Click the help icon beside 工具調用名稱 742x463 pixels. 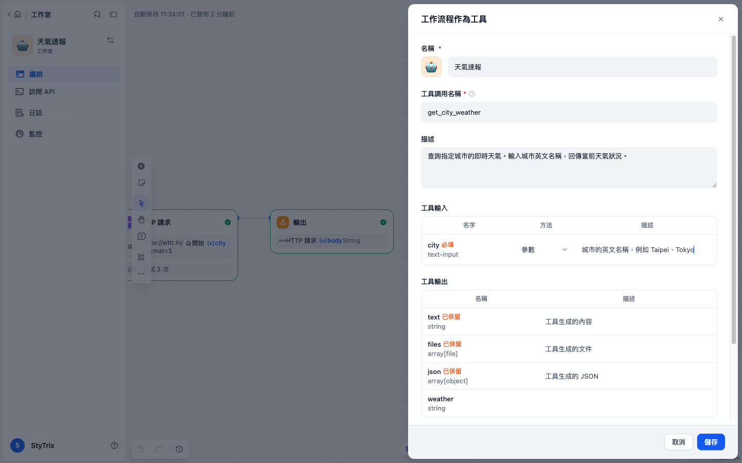pyautogui.click(x=472, y=94)
